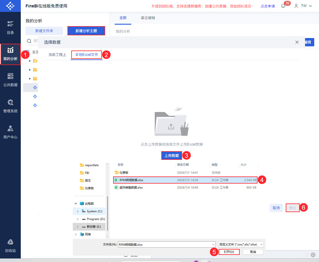
Task: Click the navigation pane scrollbar
Action: pyautogui.click(x=108, y=213)
